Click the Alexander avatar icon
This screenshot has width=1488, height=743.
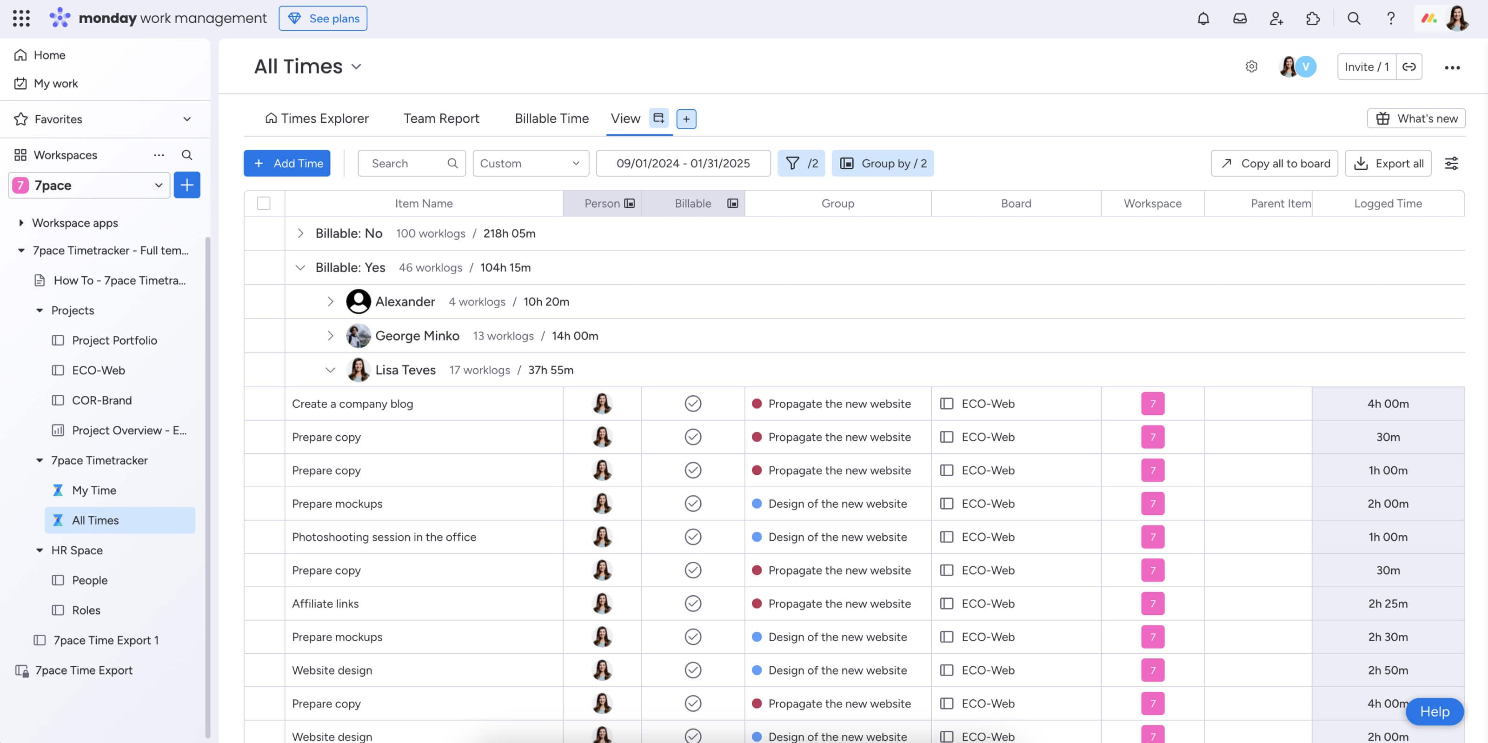pos(358,302)
